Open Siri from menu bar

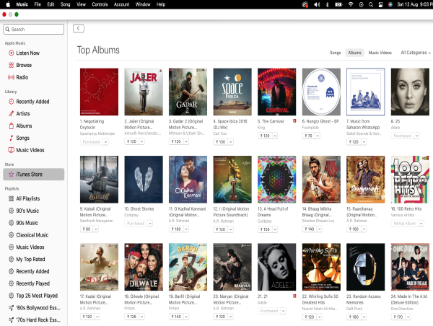(x=390, y=4)
